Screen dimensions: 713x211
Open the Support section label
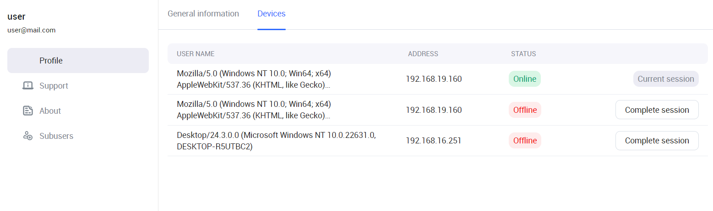tap(54, 86)
